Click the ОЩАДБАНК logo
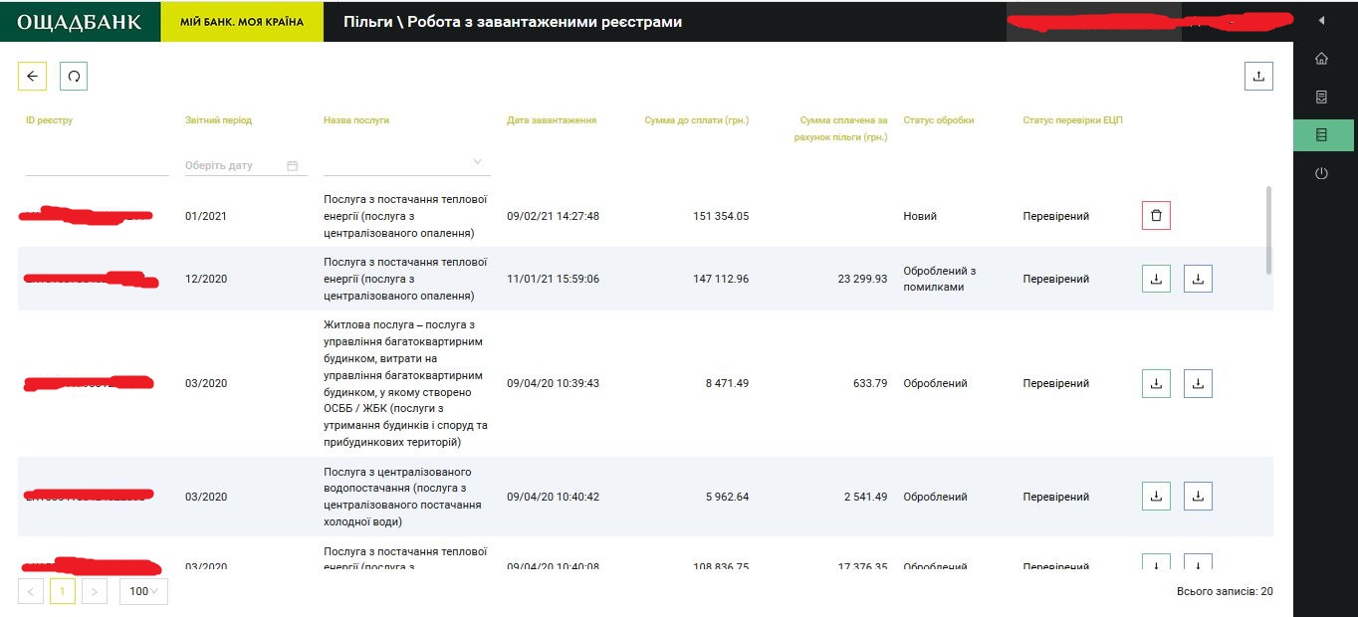The height and width of the screenshot is (617, 1358). [80, 21]
